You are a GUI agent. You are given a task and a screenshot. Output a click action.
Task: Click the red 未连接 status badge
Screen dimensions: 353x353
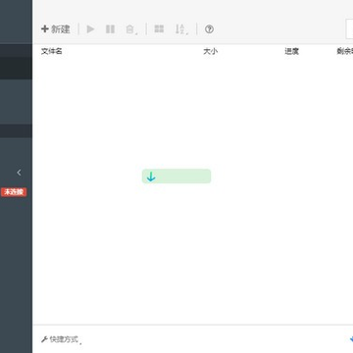point(14,192)
